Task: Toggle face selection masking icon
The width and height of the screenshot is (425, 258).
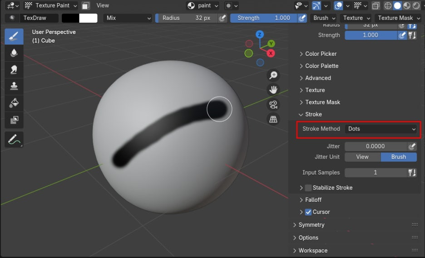Action: [86, 5]
